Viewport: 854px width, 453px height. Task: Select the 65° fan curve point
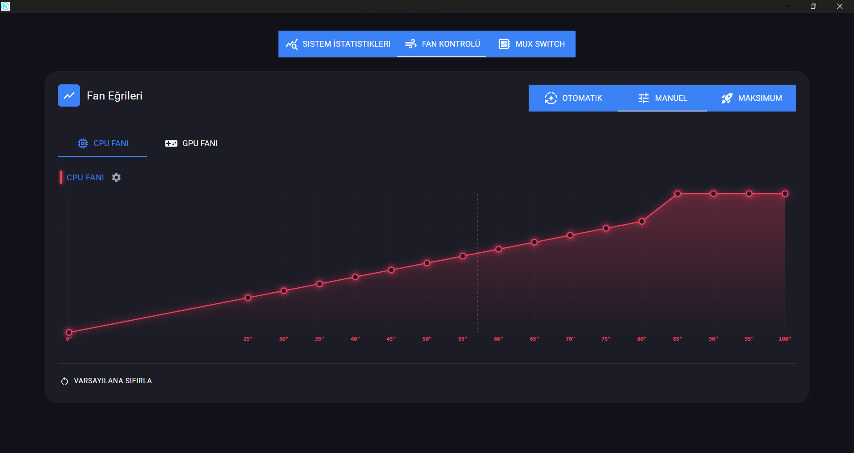pos(534,242)
